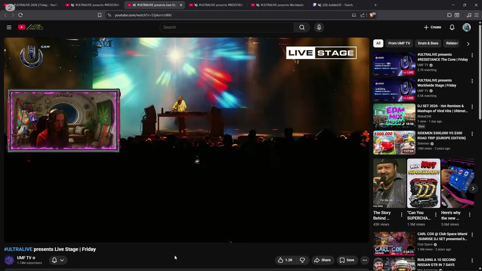
Task: Open BUILDING A 10 SECOND NISSAN GTR title
Action: [436, 262]
